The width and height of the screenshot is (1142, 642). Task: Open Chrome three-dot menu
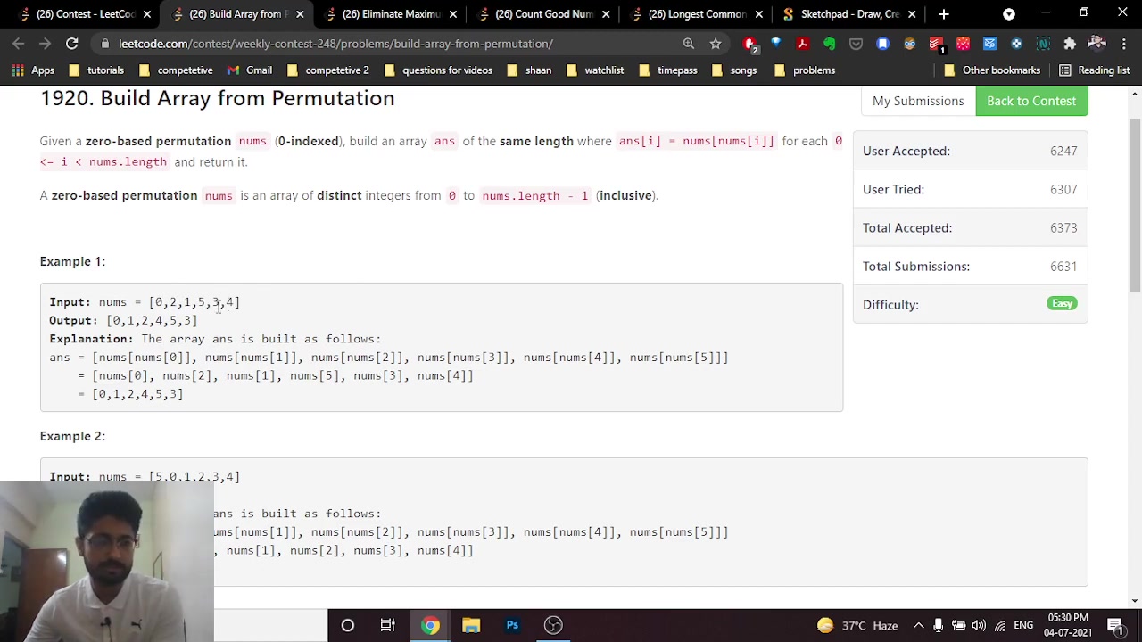click(1122, 43)
